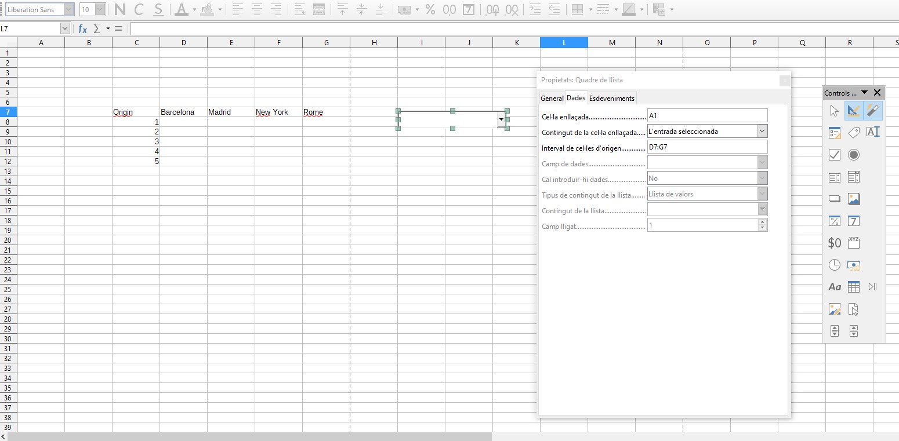
Task: Select the Time Field clock icon
Action: [835, 265]
